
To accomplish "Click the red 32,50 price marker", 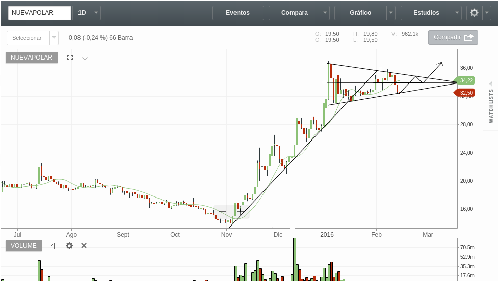I will point(465,93).
